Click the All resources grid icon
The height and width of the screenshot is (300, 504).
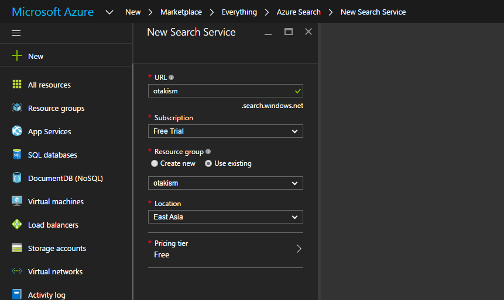[x=17, y=84]
